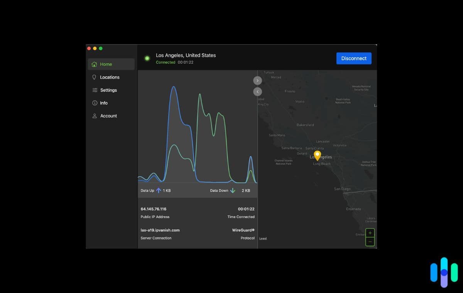Zoom out the map with minus button
The image size is (463, 293).
pos(370,242)
